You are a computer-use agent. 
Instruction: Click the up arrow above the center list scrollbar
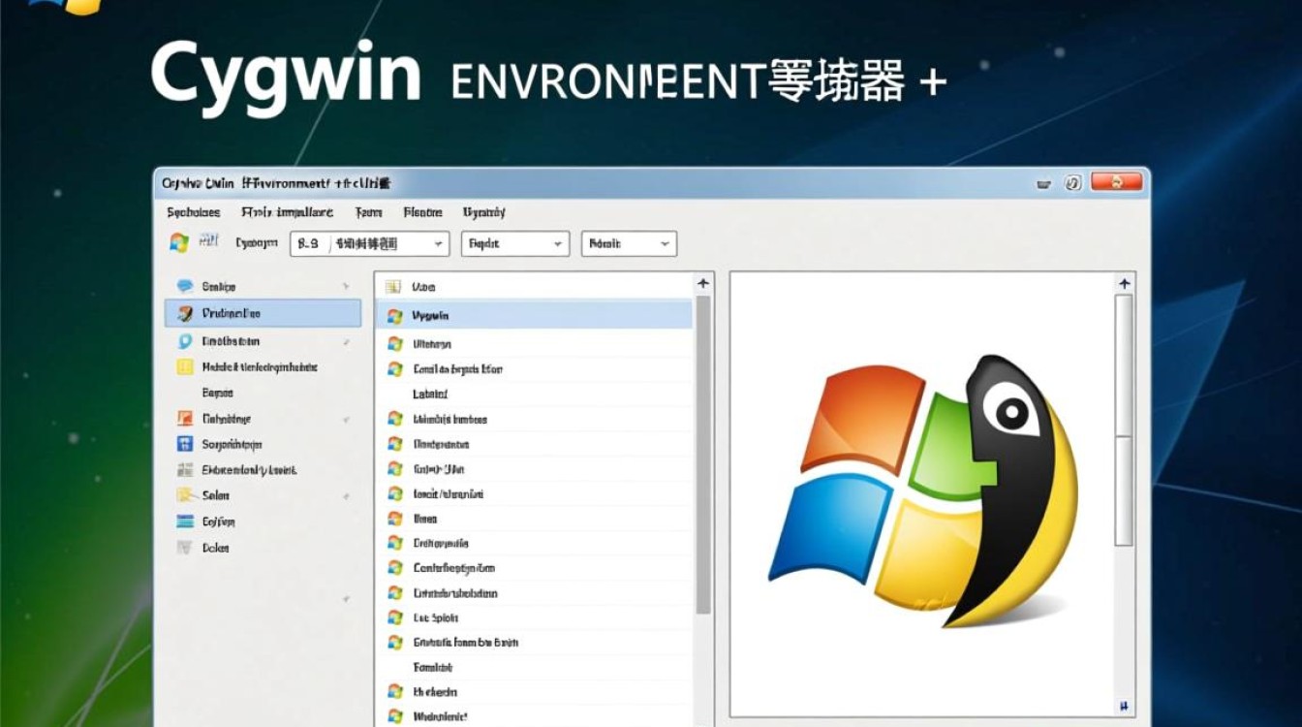click(703, 284)
